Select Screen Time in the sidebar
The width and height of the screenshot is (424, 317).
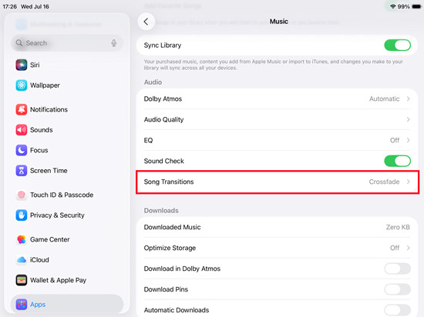point(67,171)
